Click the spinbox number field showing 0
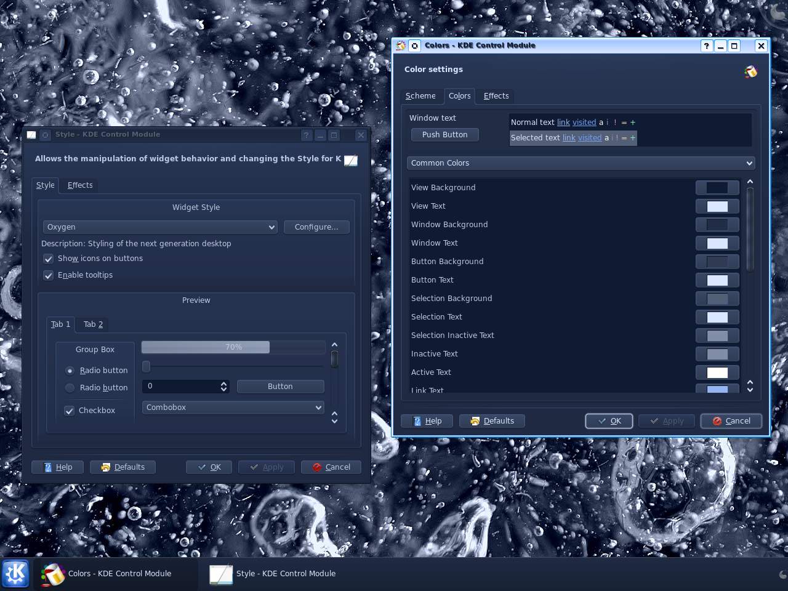 pos(180,387)
